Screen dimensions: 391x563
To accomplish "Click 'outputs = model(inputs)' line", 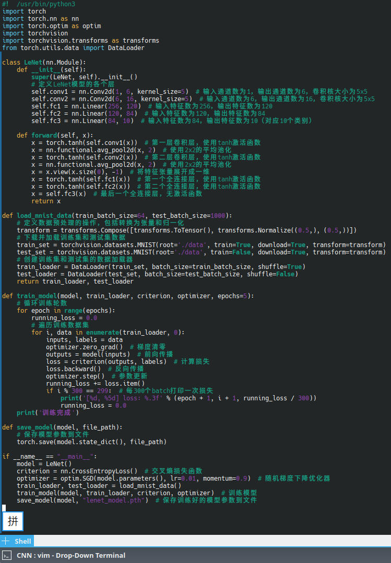I will (110, 354).
